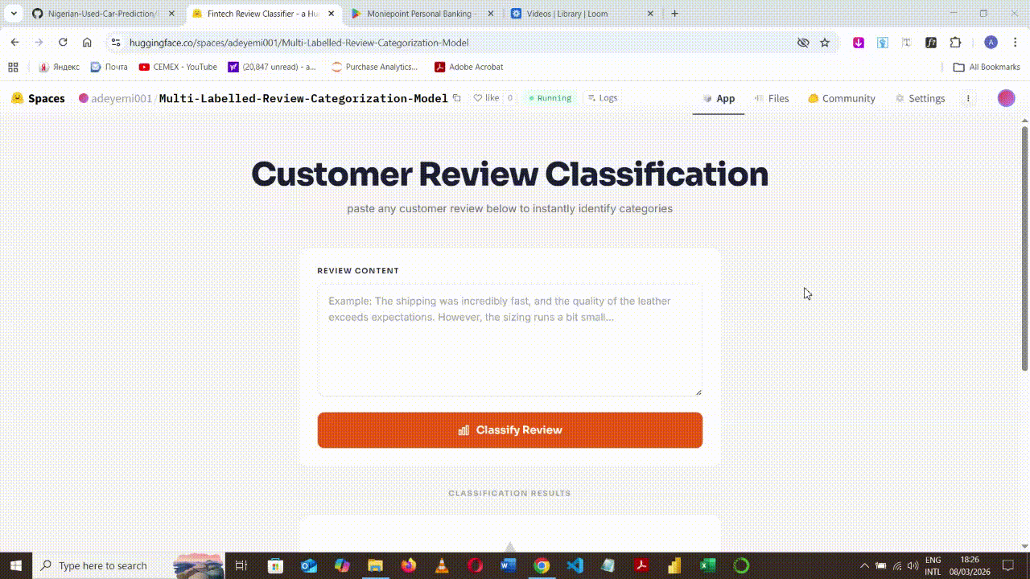The height and width of the screenshot is (579, 1030).
Task: Switch to the Videos Library Loom tab
Action: [x=583, y=14]
